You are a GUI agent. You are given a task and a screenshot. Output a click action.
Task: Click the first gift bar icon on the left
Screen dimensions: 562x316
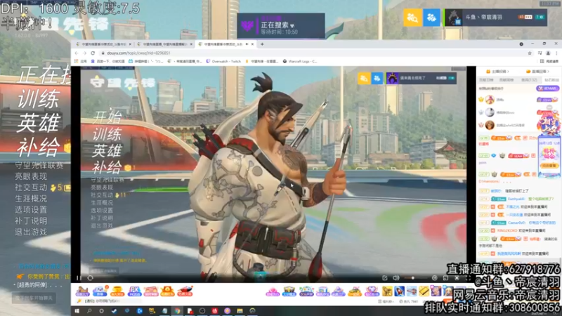pyautogui.click(x=82, y=291)
